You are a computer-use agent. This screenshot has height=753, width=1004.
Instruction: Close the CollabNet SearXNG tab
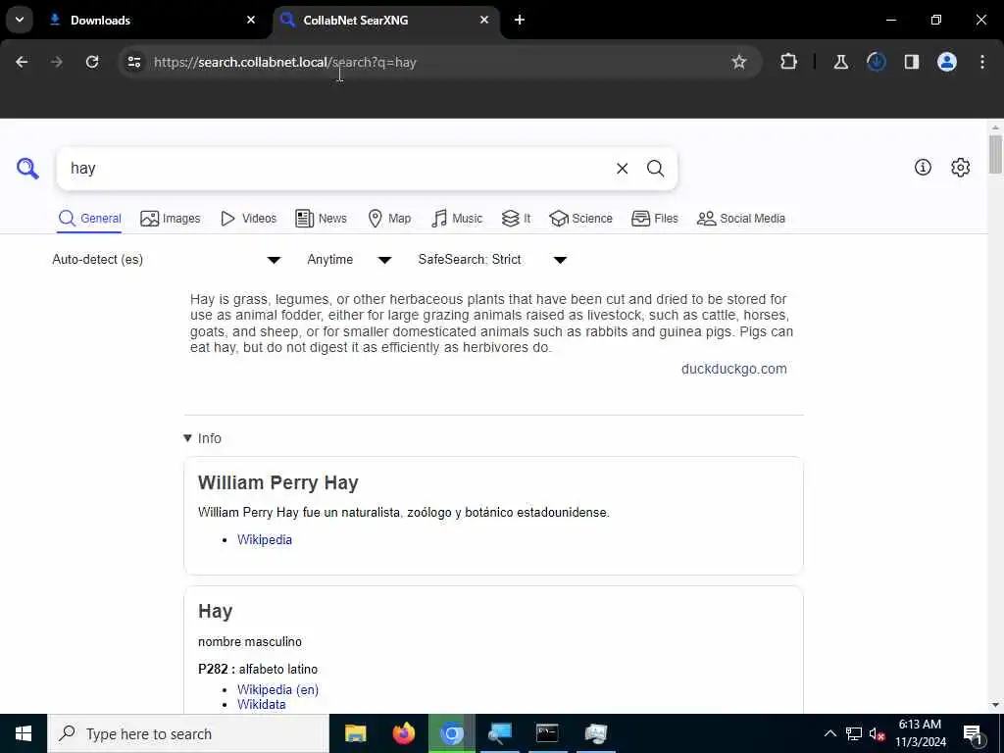(484, 20)
